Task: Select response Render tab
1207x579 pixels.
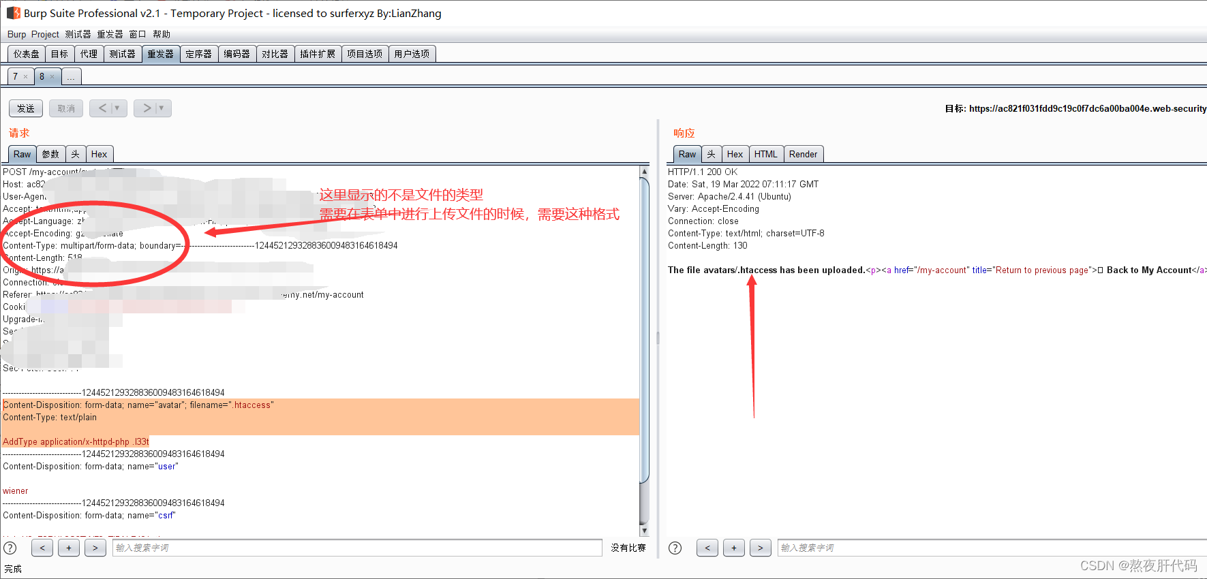Action: (x=804, y=155)
